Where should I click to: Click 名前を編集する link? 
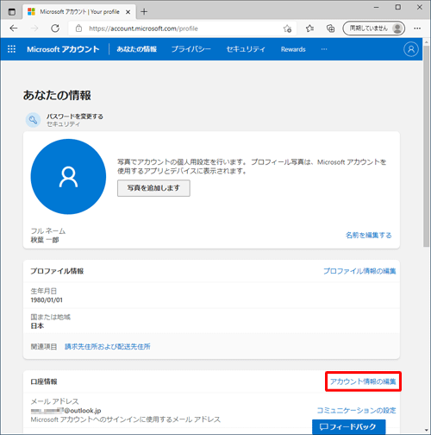(x=368, y=236)
